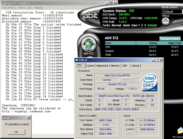The image size is (183, 139).
Task: Click the superpi.radeonx.com URL text
Action: [x=27, y=111]
